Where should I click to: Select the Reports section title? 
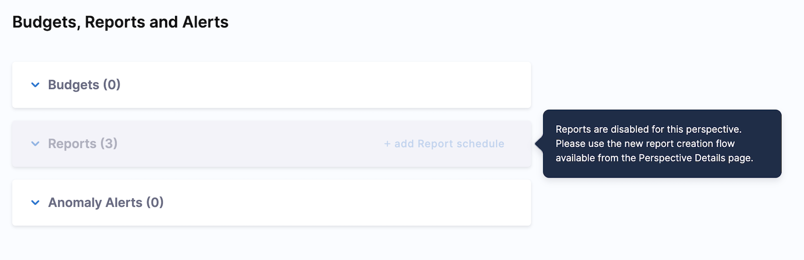[72, 144]
